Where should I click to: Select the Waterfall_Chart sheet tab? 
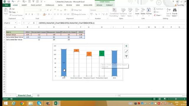24,95
